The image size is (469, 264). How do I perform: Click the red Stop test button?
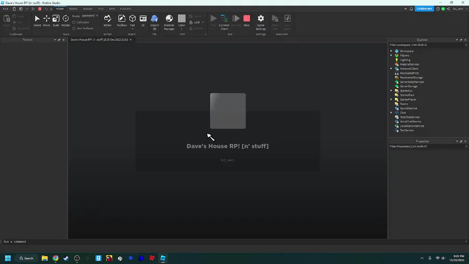click(x=246, y=21)
